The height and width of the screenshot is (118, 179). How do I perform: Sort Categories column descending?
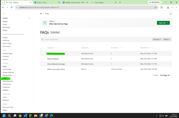click(93, 48)
